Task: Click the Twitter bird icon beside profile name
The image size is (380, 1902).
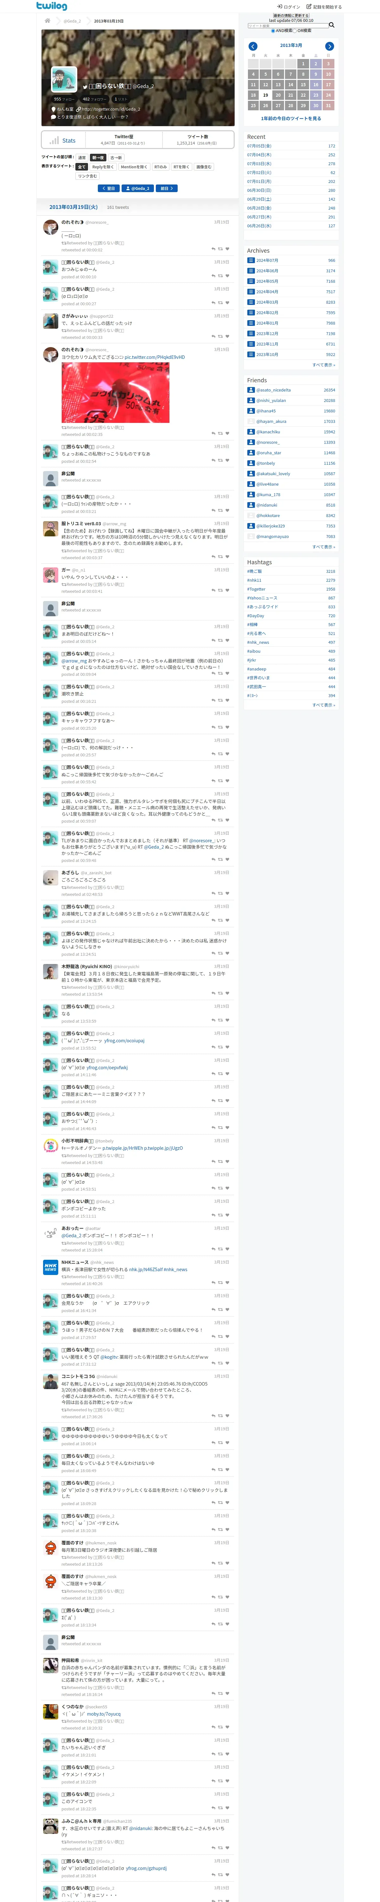Action: coord(85,87)
